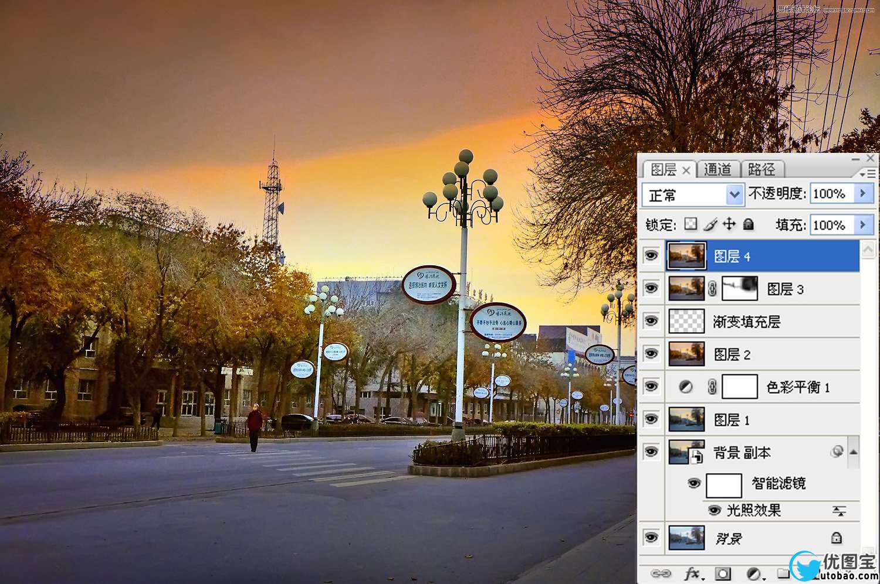Select the 智能滤镜 mask thumbnail
Viewport: 880px width, 584px height.
(724, 485)
